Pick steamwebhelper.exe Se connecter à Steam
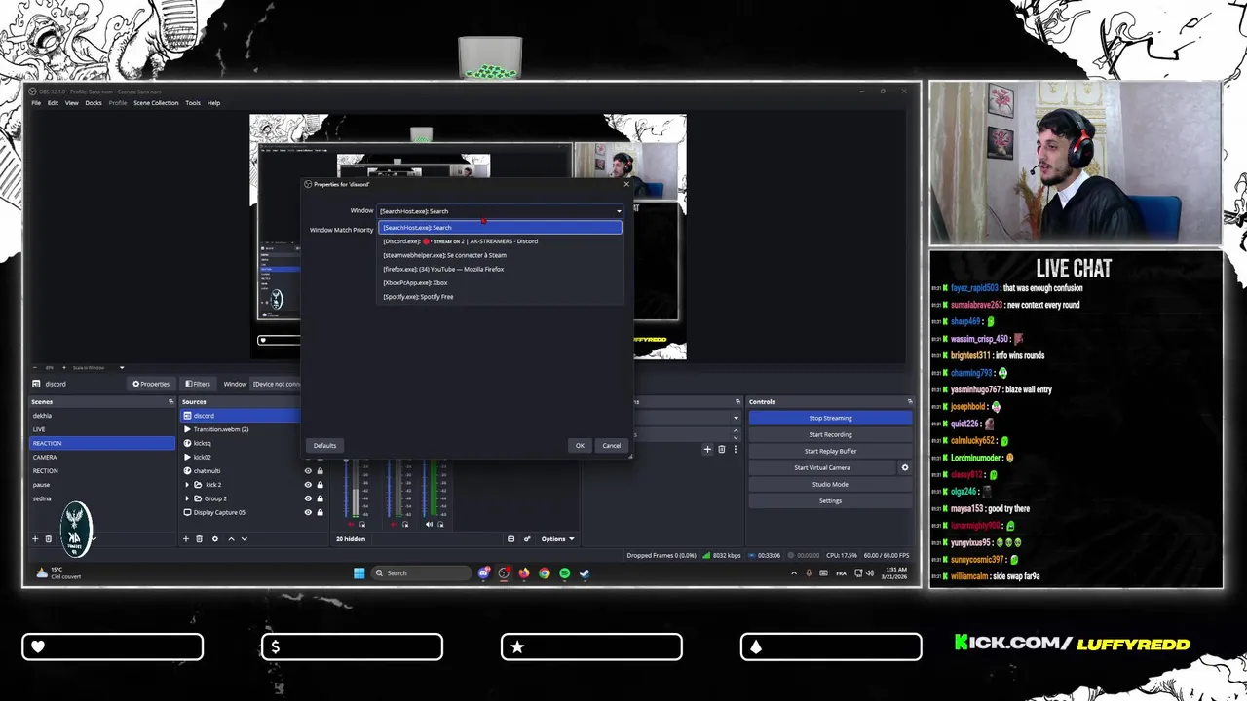 pos(500,255)
